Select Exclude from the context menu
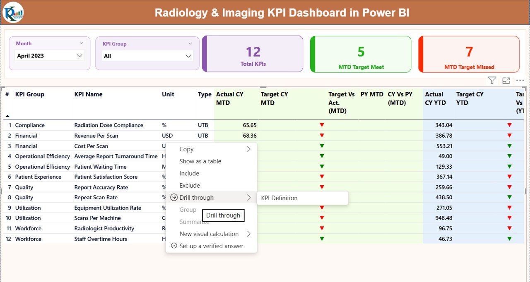This screenshot has width=530, height=282. pyautogui.click(x=190, y=186)
